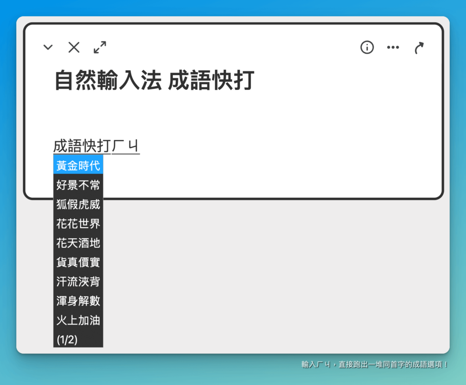Viewport: 466px width, 385px height.
Task: Select candidate 花天酒地
Action: point(78,242)
